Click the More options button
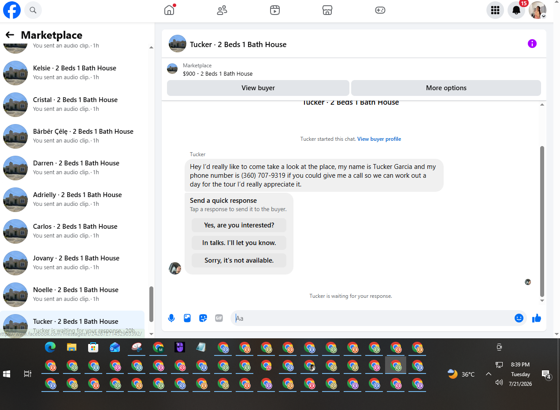The height and width of the screenshot is (410, 560). point(446,88)
